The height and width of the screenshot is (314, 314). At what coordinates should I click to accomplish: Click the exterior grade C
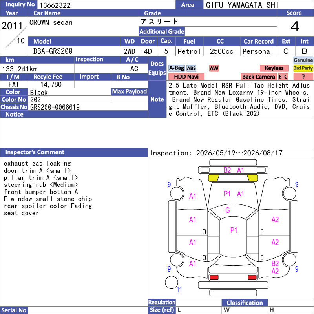(286, 51)
